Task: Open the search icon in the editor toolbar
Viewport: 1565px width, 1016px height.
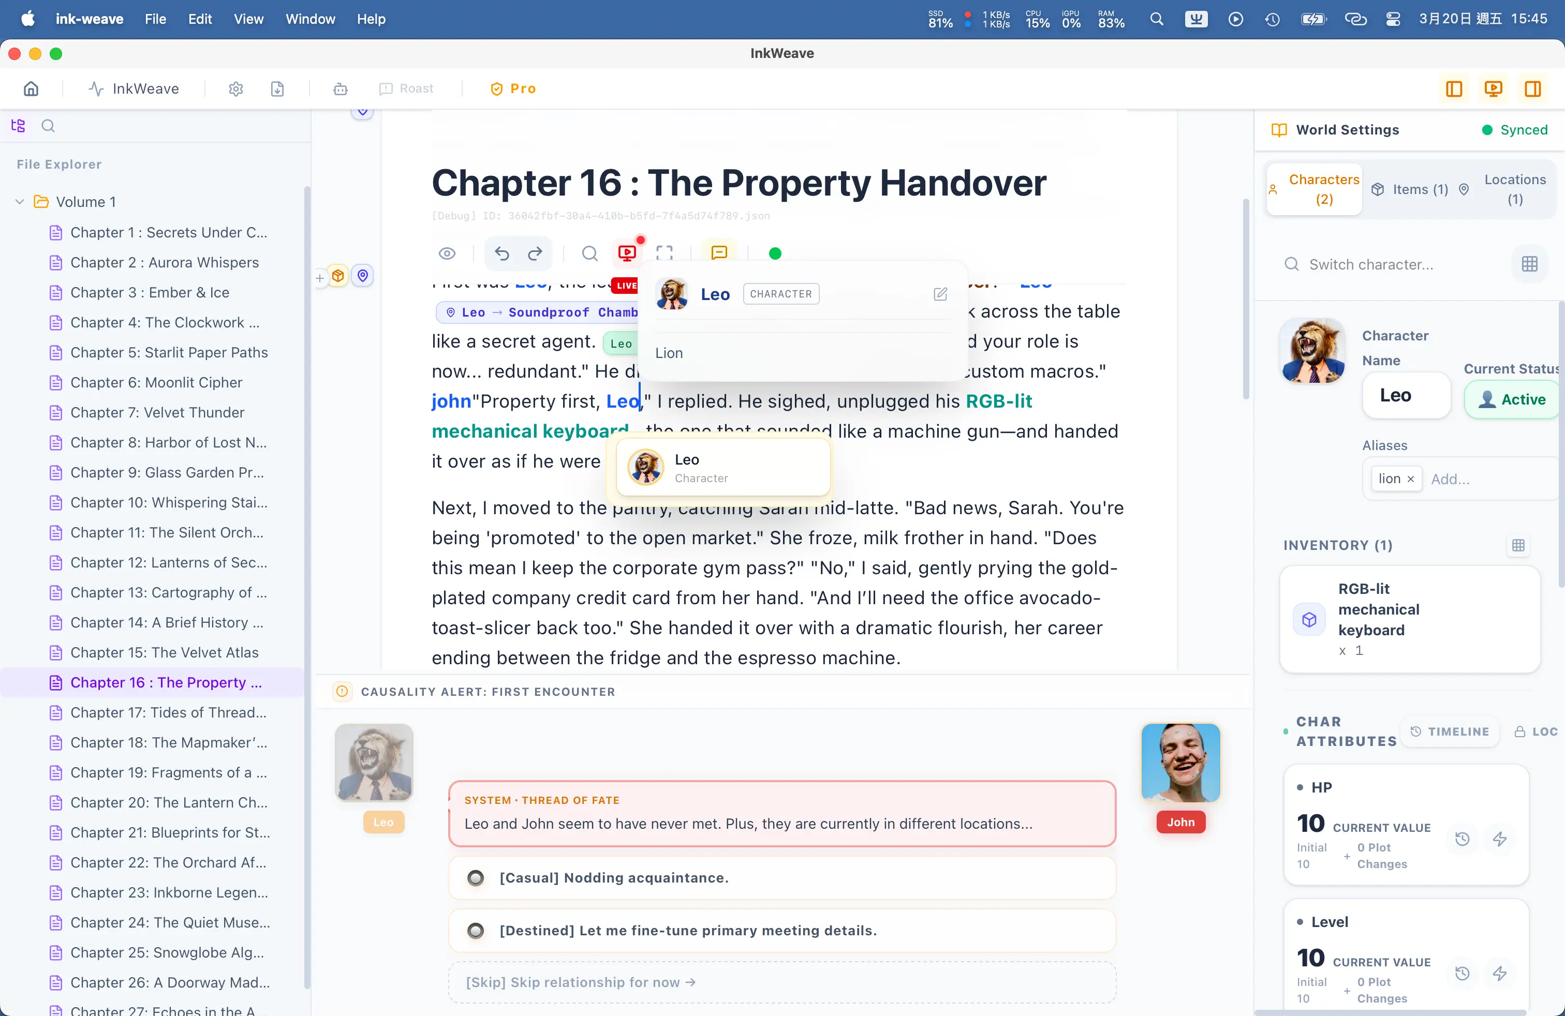Action: pos(589,253)
